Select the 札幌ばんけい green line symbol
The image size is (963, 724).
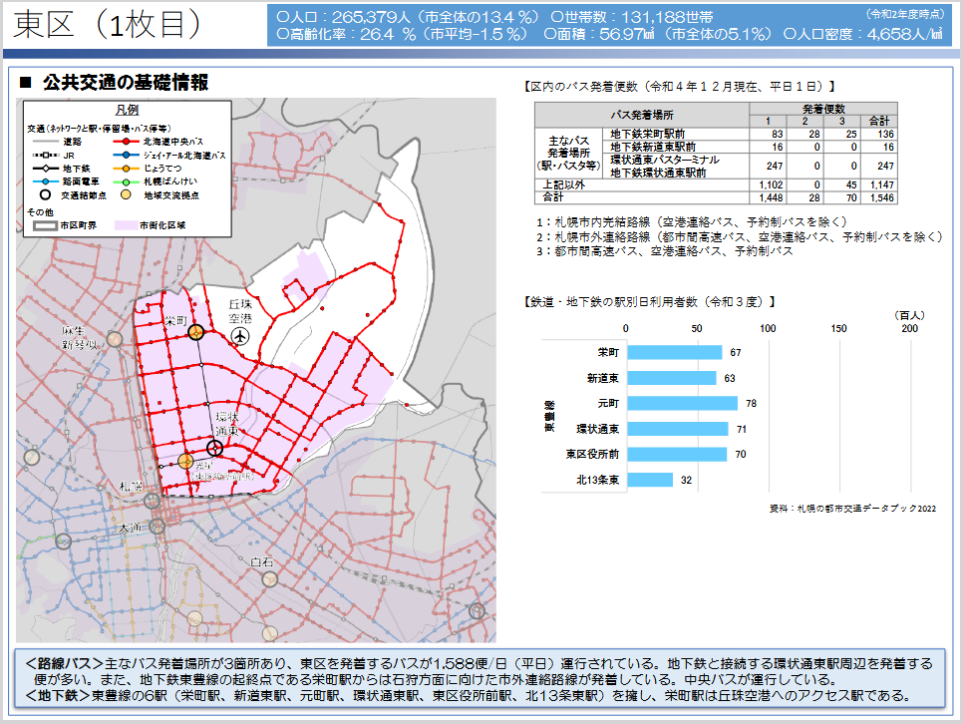point(125,181)
